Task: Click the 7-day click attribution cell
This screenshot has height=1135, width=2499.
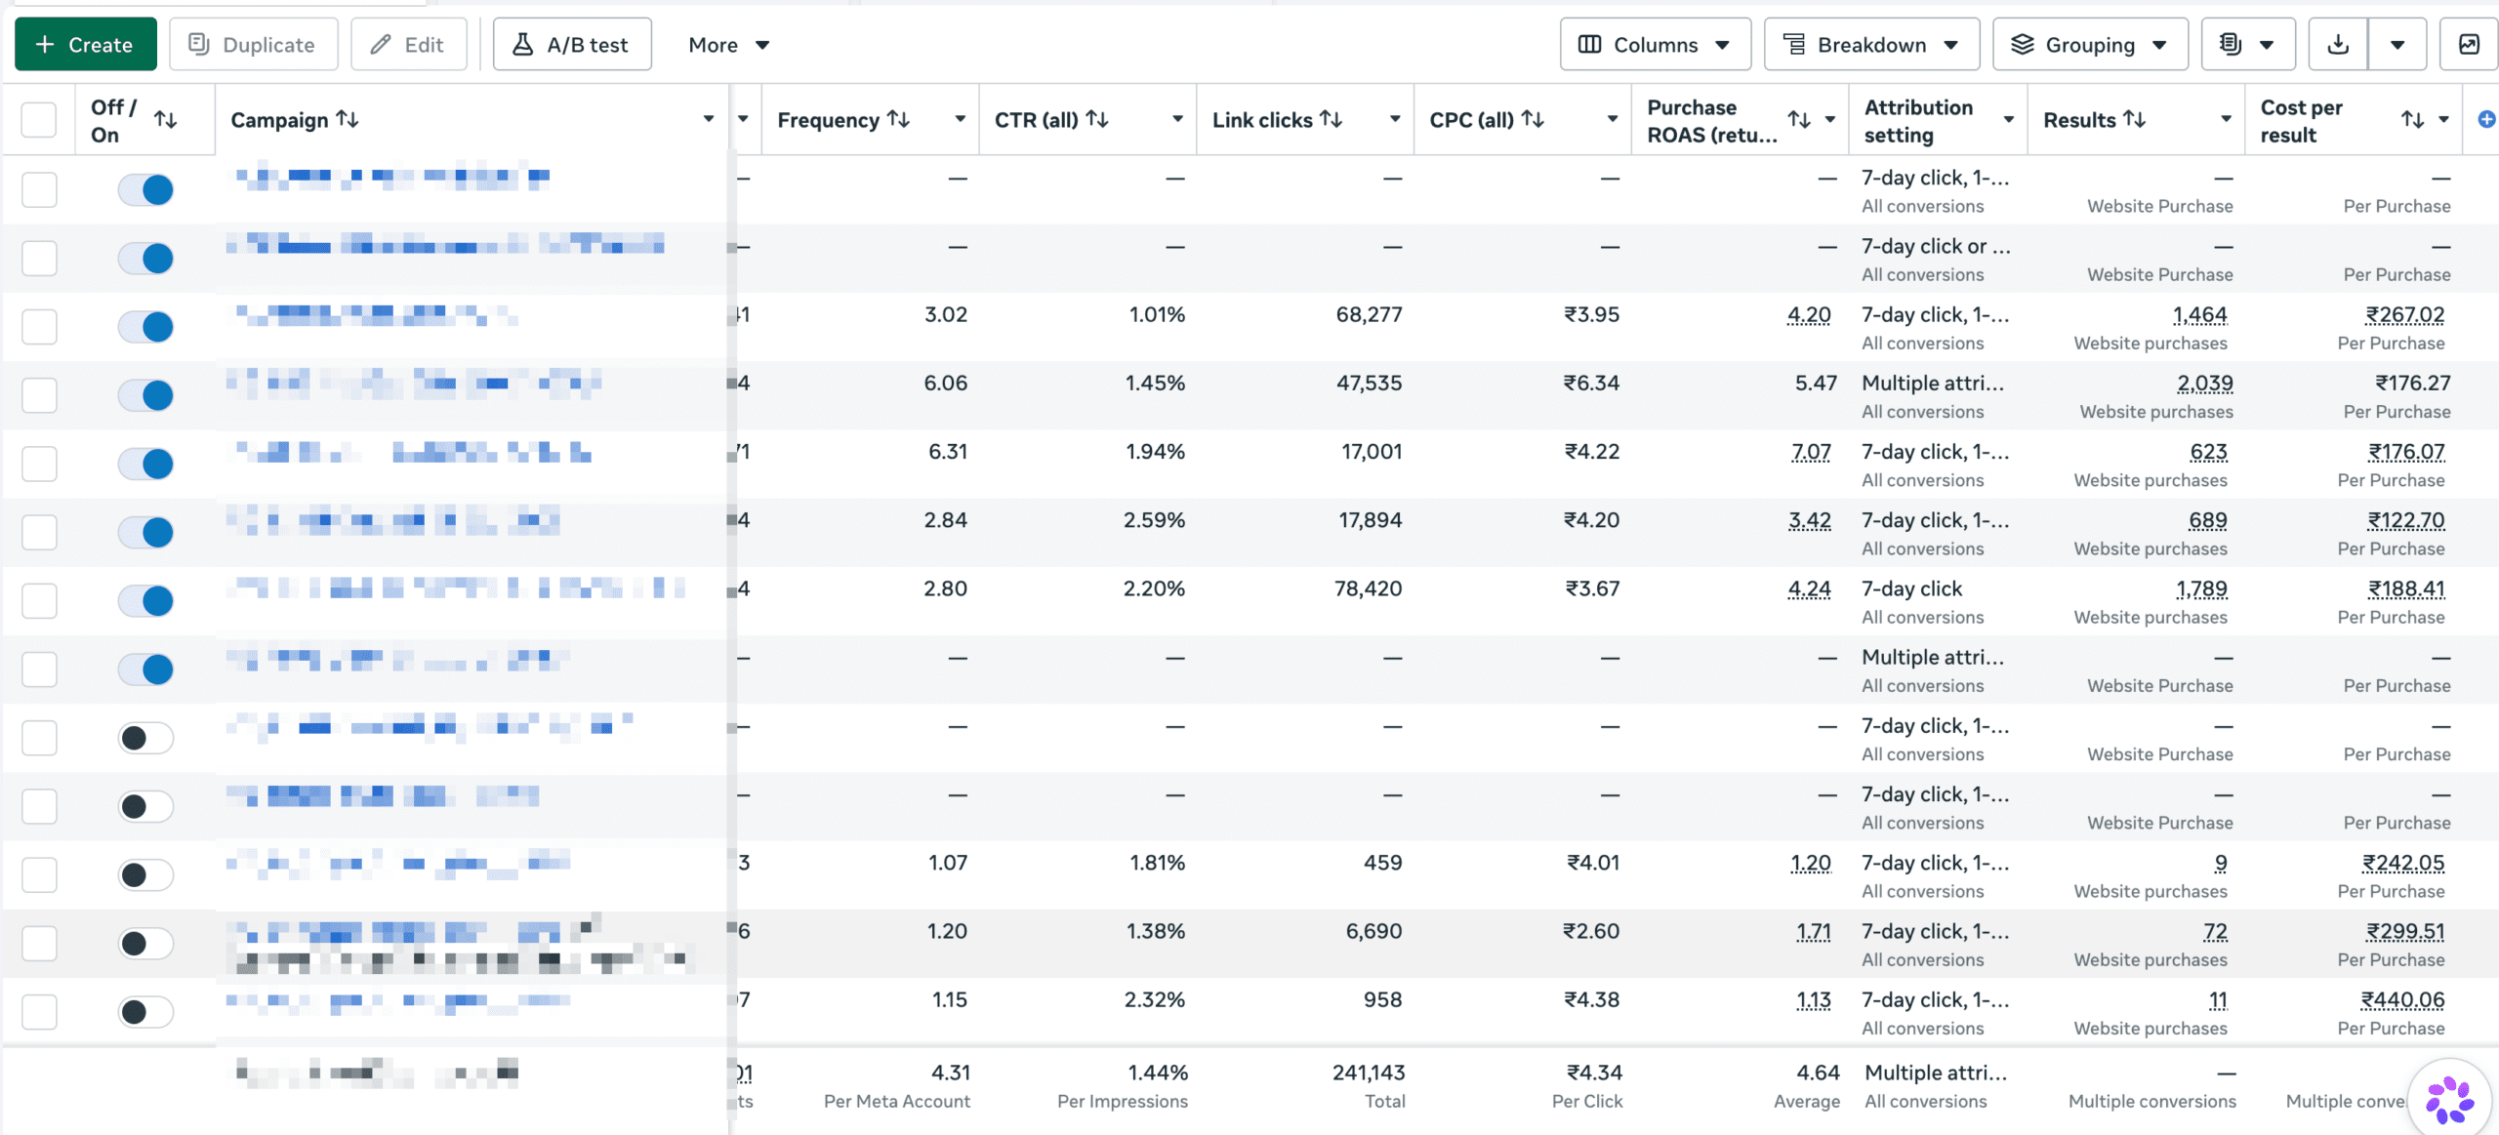Action: pos(1911,589)
